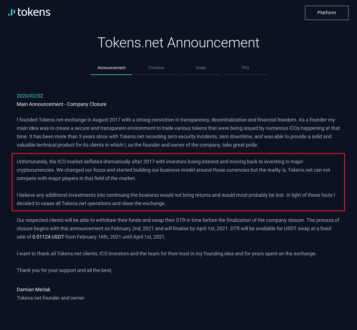The height and width of the screenshot is (330, 357).
Task: Click the paragraph starting Our respected clients
Action: [178, 229]
